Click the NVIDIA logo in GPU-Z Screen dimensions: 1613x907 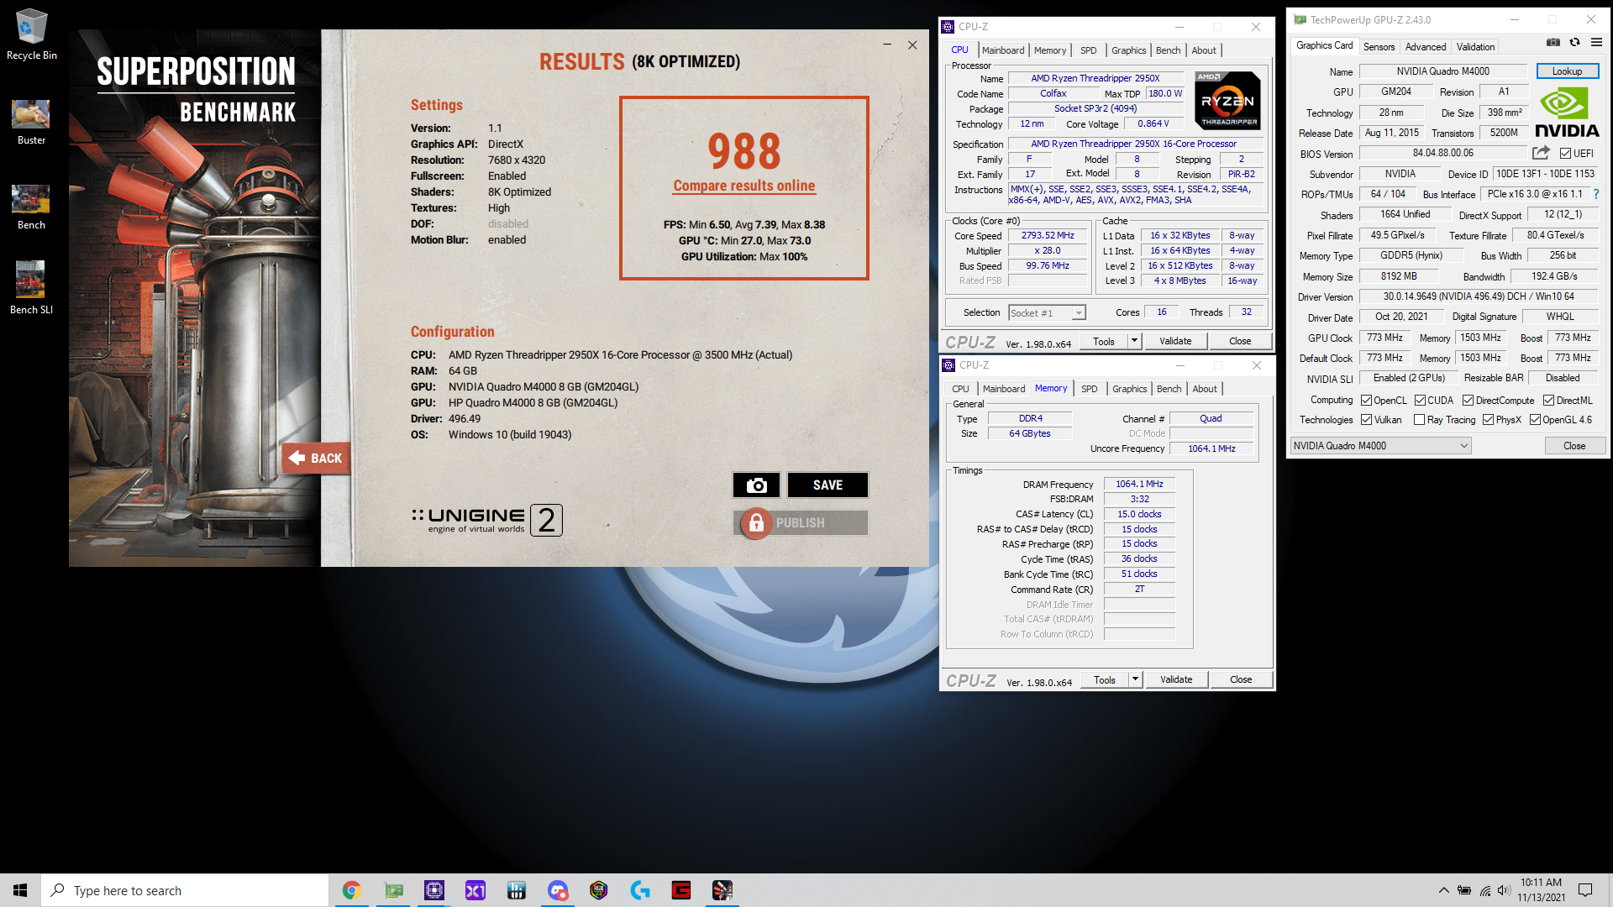1568,113
